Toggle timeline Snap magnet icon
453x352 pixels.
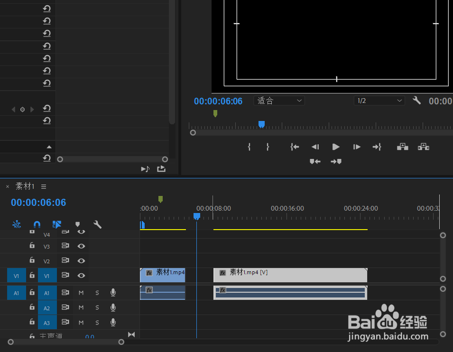(x=37, y=224)
